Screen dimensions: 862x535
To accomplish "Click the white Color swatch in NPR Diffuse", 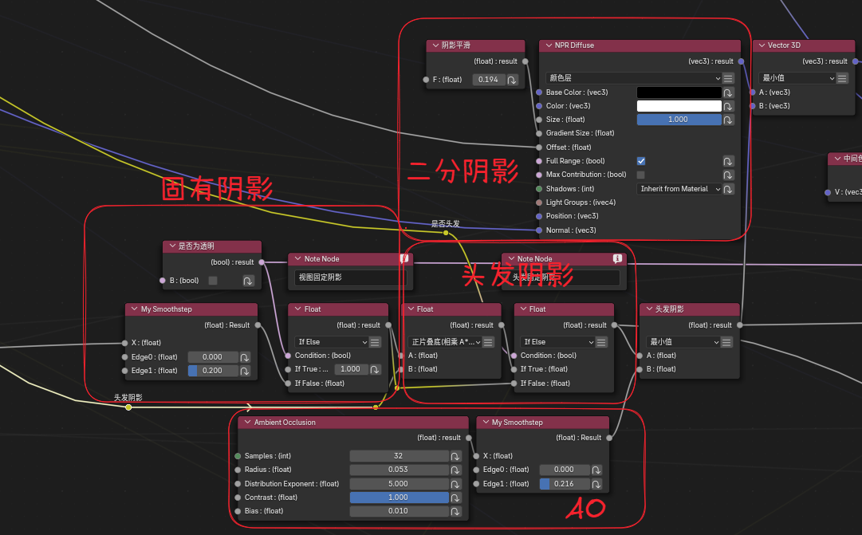I will [x=679, y=106].
